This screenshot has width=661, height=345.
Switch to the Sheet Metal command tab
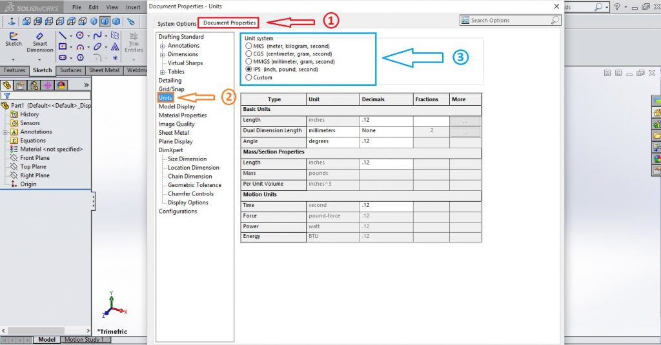click(x=104, y=70)
